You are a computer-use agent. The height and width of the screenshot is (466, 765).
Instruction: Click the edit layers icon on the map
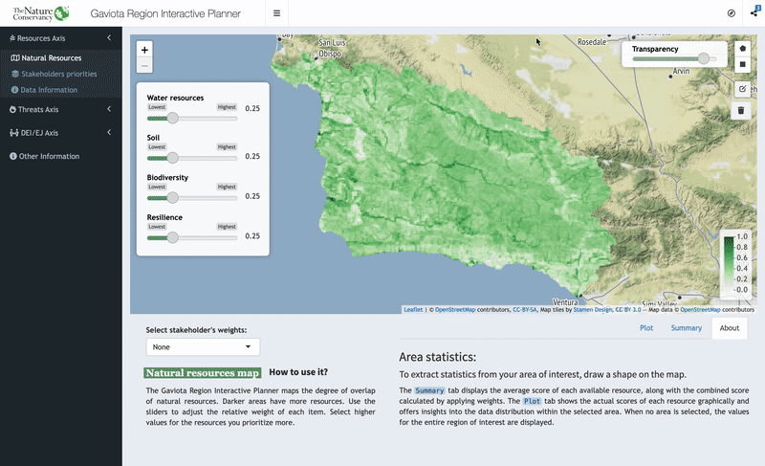tap(743, 89)
